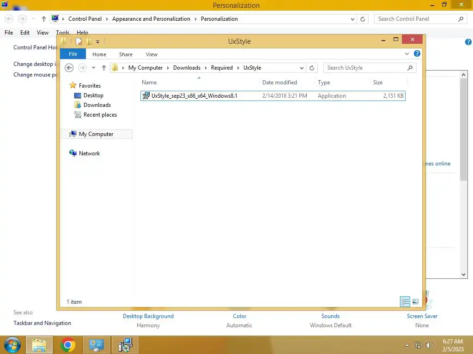Click the search magnifier in Search UxStyle box
The image size is (473, 354).
[410, 68]
